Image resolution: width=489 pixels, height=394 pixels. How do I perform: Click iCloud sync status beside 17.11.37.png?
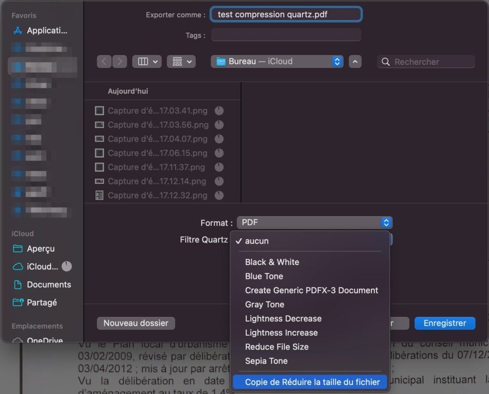coord(219,167)
